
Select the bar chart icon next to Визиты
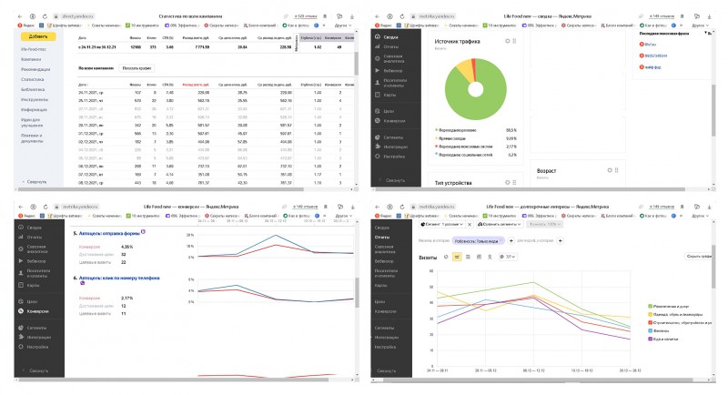tap(479, 257)
